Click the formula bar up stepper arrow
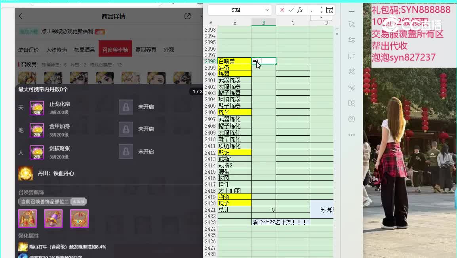This screenshot has width=457, height=258. [321, 8]
